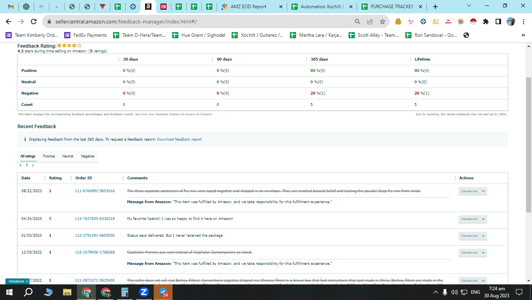
Task: Show hidden system tray icons
Action: [436, 292]
